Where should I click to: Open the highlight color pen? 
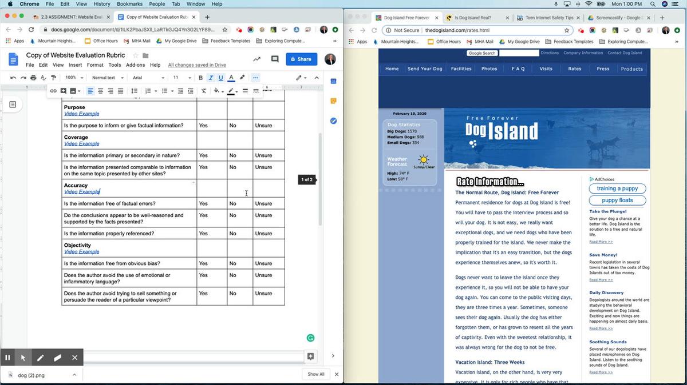click(x=242, y=78)
